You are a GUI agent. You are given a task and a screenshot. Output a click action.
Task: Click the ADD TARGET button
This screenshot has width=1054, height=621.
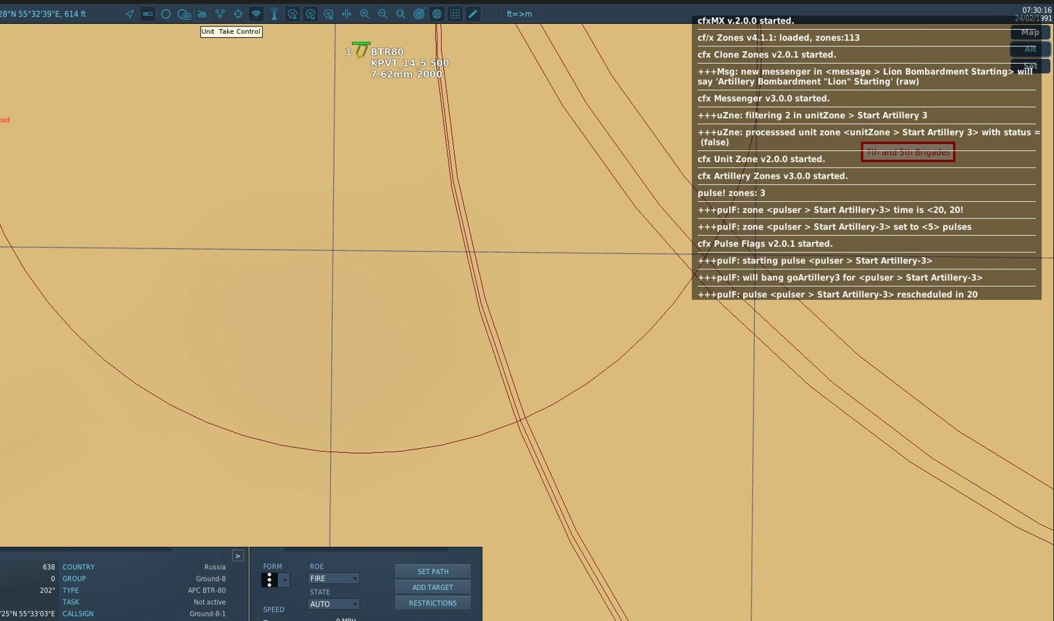pos(433,587)
